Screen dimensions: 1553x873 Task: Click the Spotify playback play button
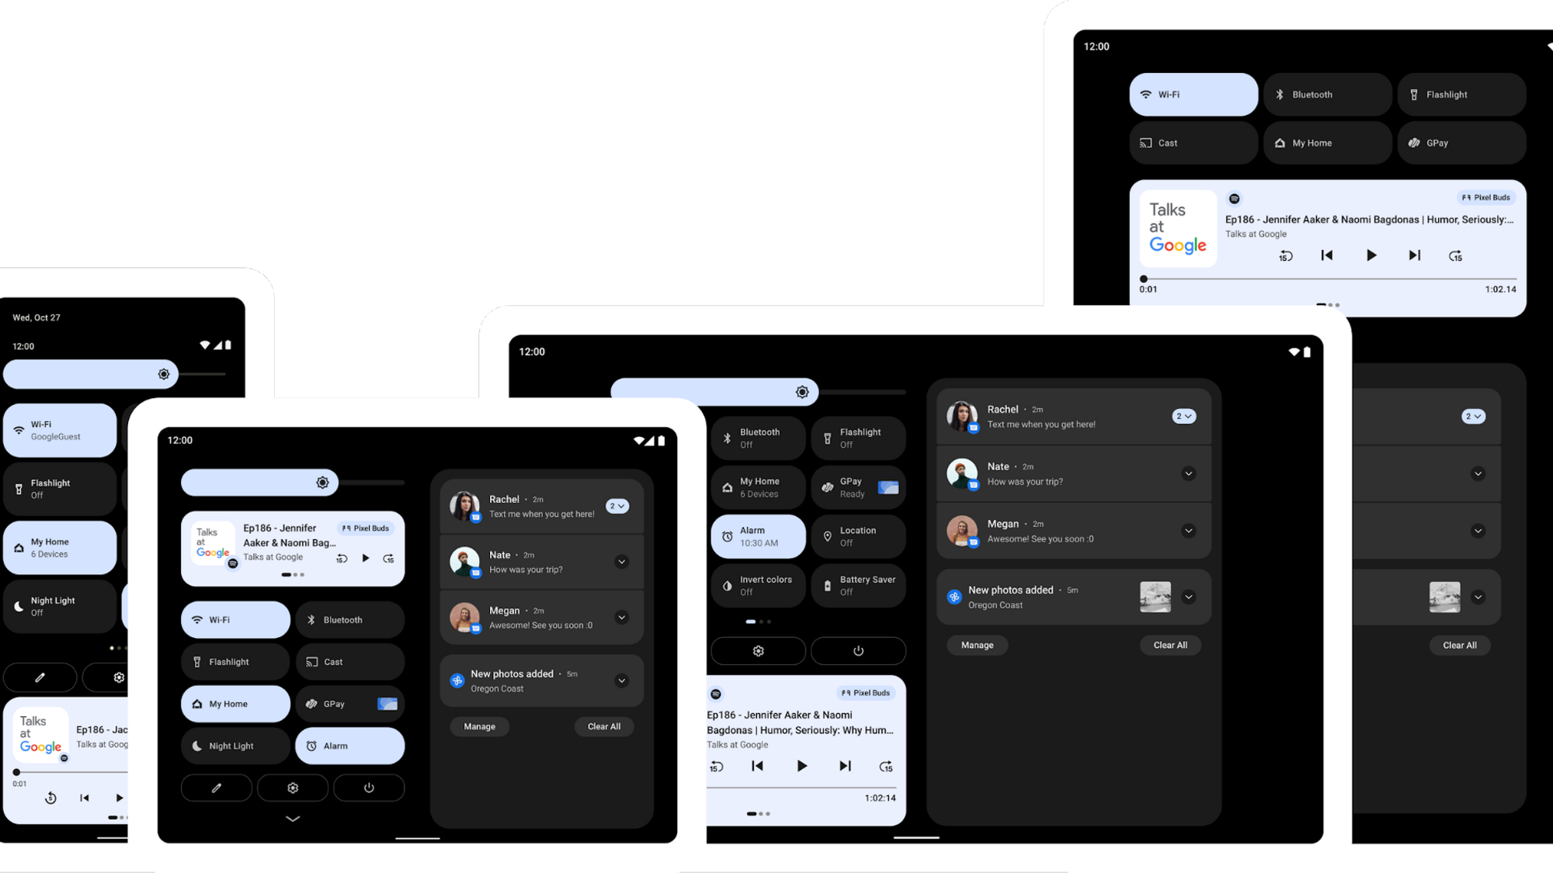pos(1370,256)
